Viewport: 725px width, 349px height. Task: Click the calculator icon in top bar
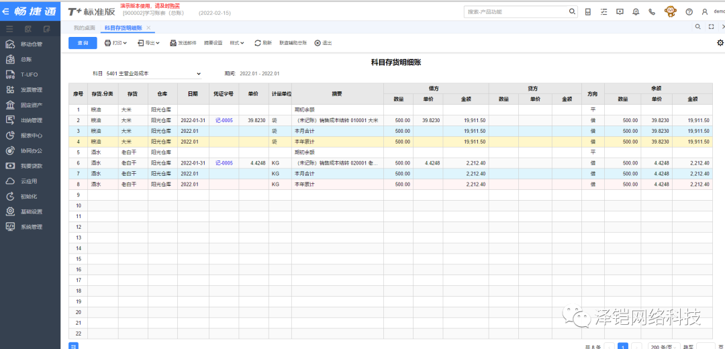(588, 11)
